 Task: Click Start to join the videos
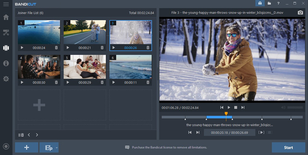289,147
